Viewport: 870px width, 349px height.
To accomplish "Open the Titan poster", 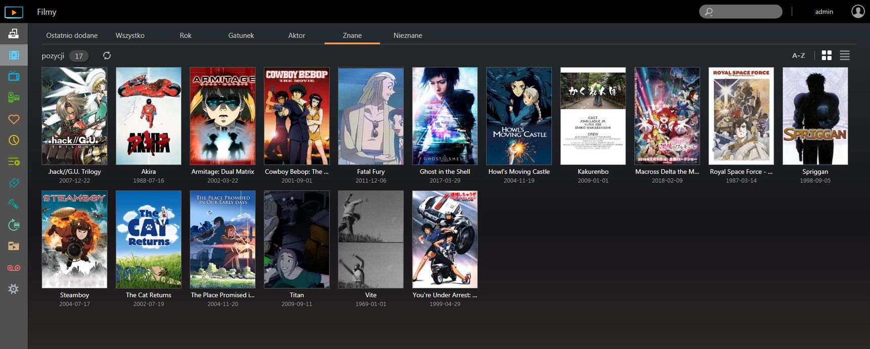I will 297,239.
